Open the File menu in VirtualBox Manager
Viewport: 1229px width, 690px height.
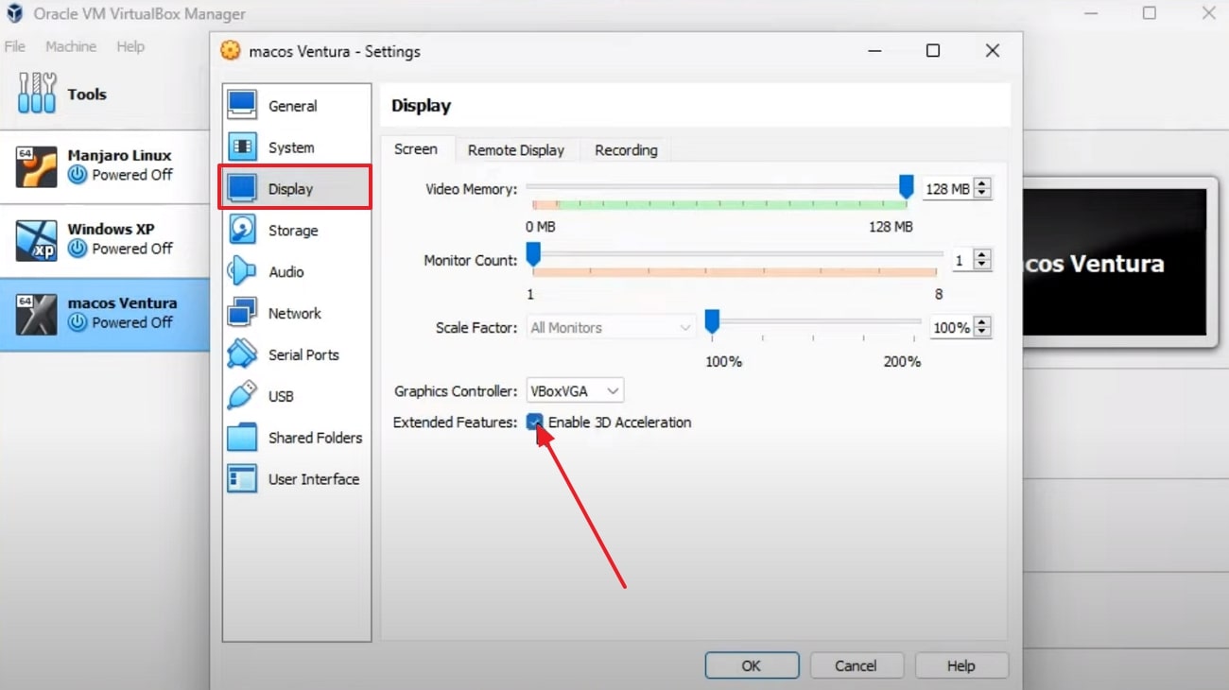[15, 46]
